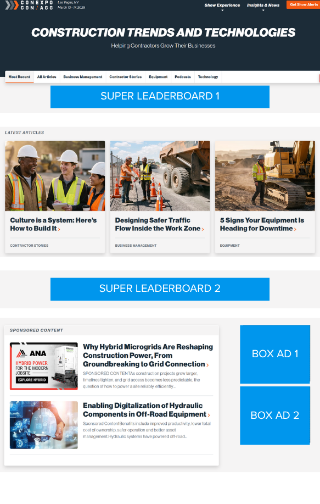Click the Super Leaderboard 2 ad banner

(x=160, y=289)
